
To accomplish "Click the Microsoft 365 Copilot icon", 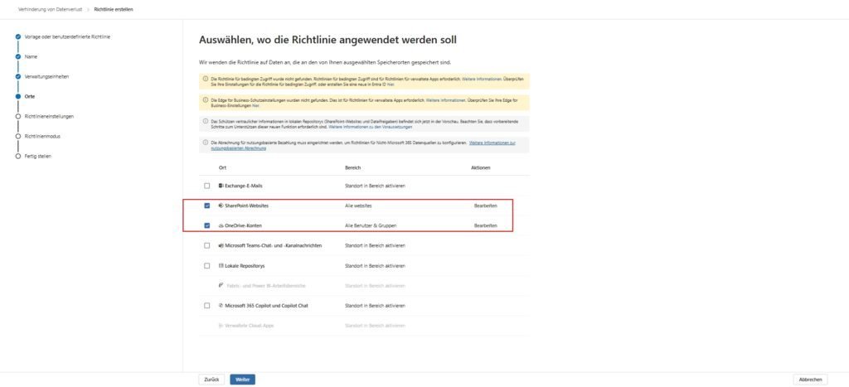I will (x=221, y=305).
